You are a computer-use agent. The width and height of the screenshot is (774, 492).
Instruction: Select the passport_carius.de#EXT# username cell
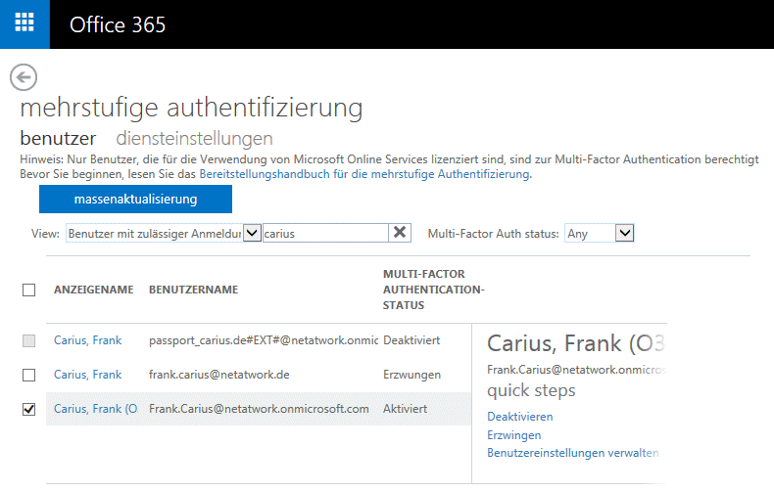[264, 340]
